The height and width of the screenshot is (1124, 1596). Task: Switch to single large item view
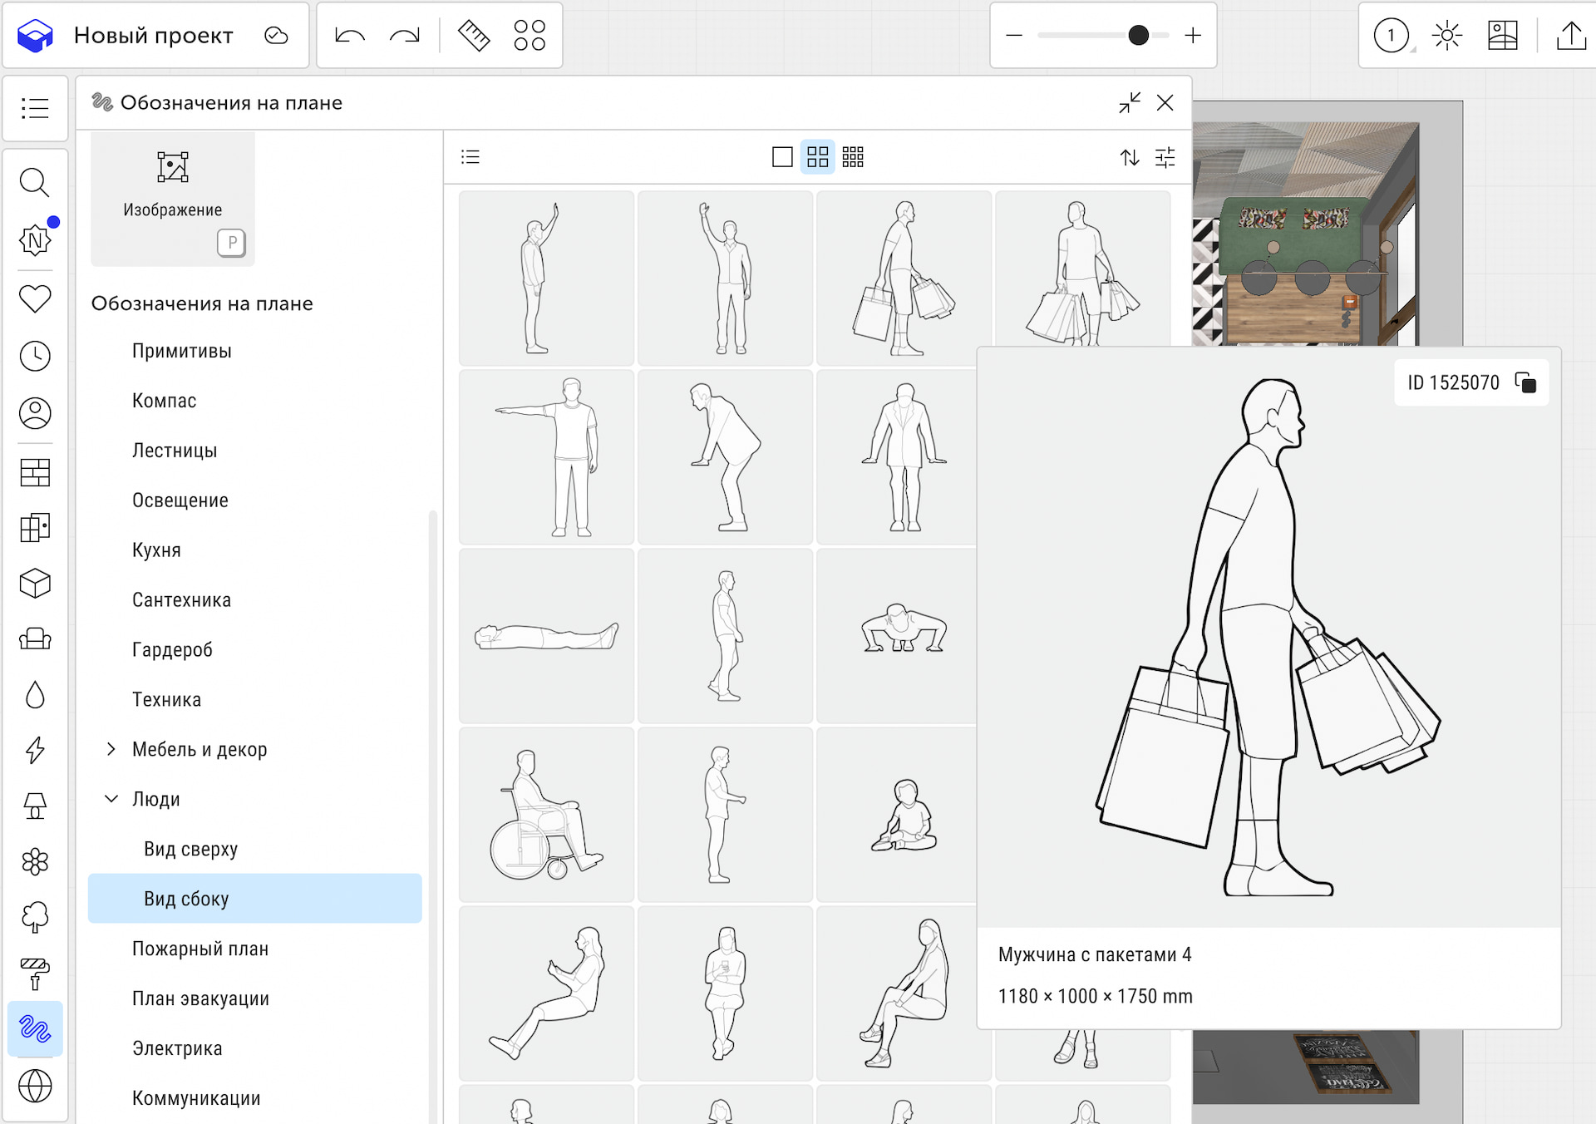click(x=781, y=157)
